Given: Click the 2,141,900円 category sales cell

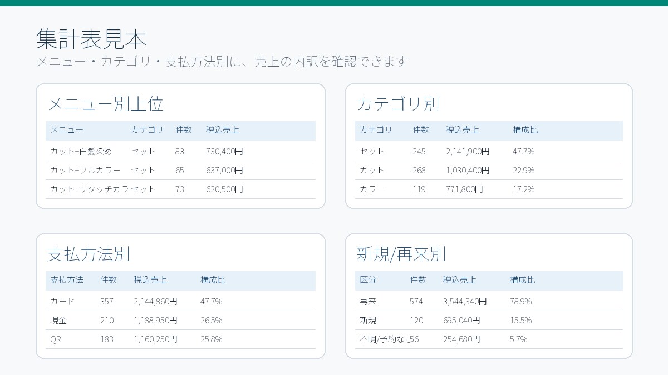Looking at the screenshot, I should [468, 151].
